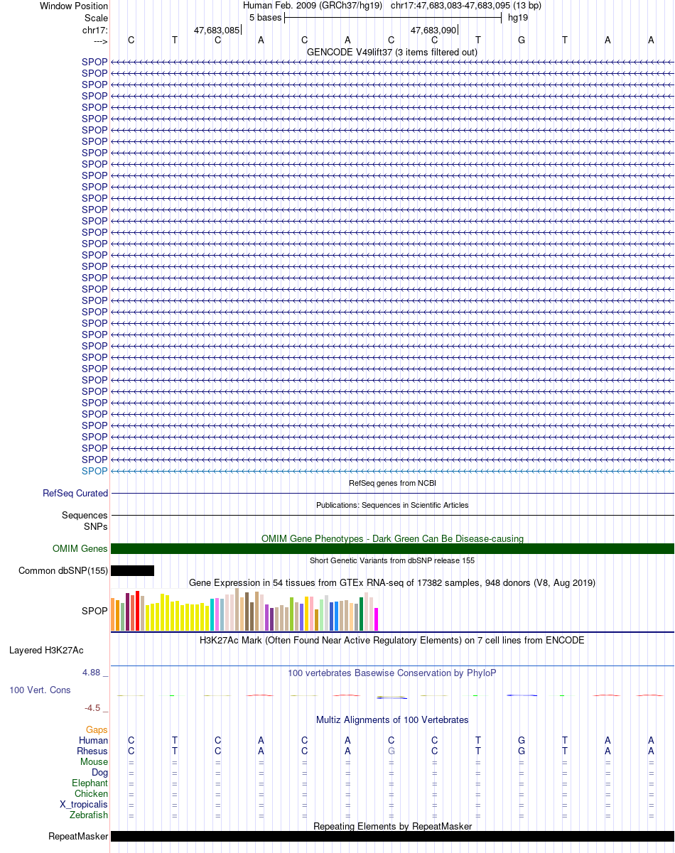The height and width of the screenshot is (853, 675).
Task: Click the orange Gaps label
Action: 97,729
